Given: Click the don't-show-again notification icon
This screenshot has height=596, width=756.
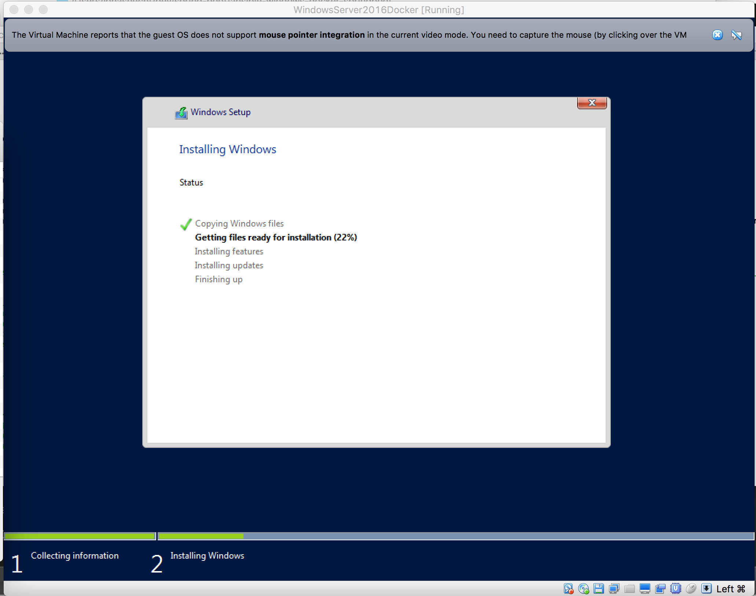Looking at the screenshot, I should pyautogui.click(x=737, y=35).
